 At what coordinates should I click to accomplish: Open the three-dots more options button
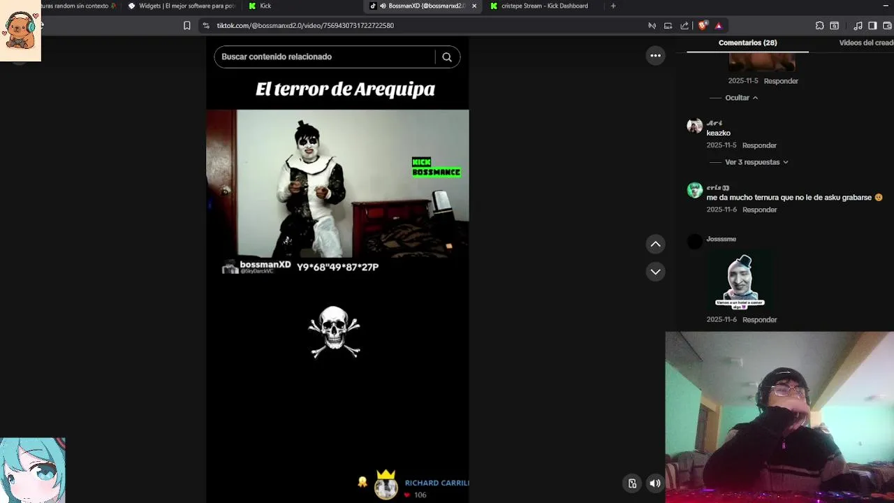[x=655, y=56]
